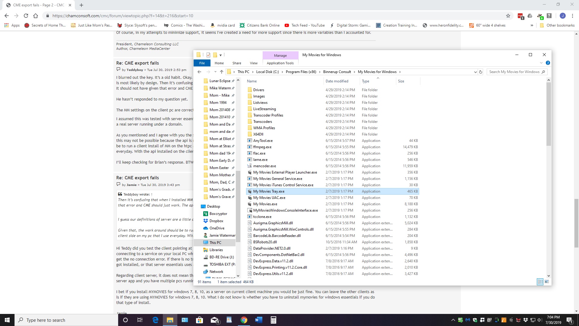Image resolution: width=579 pixels, height=326 pixels.
Task: Click navigation pane vertical scrollbar
Action: point(238,207)
